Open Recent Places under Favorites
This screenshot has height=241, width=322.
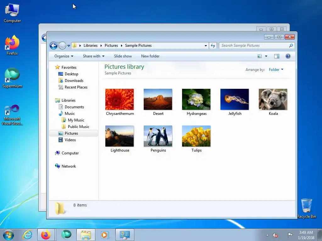coord(76,87)
